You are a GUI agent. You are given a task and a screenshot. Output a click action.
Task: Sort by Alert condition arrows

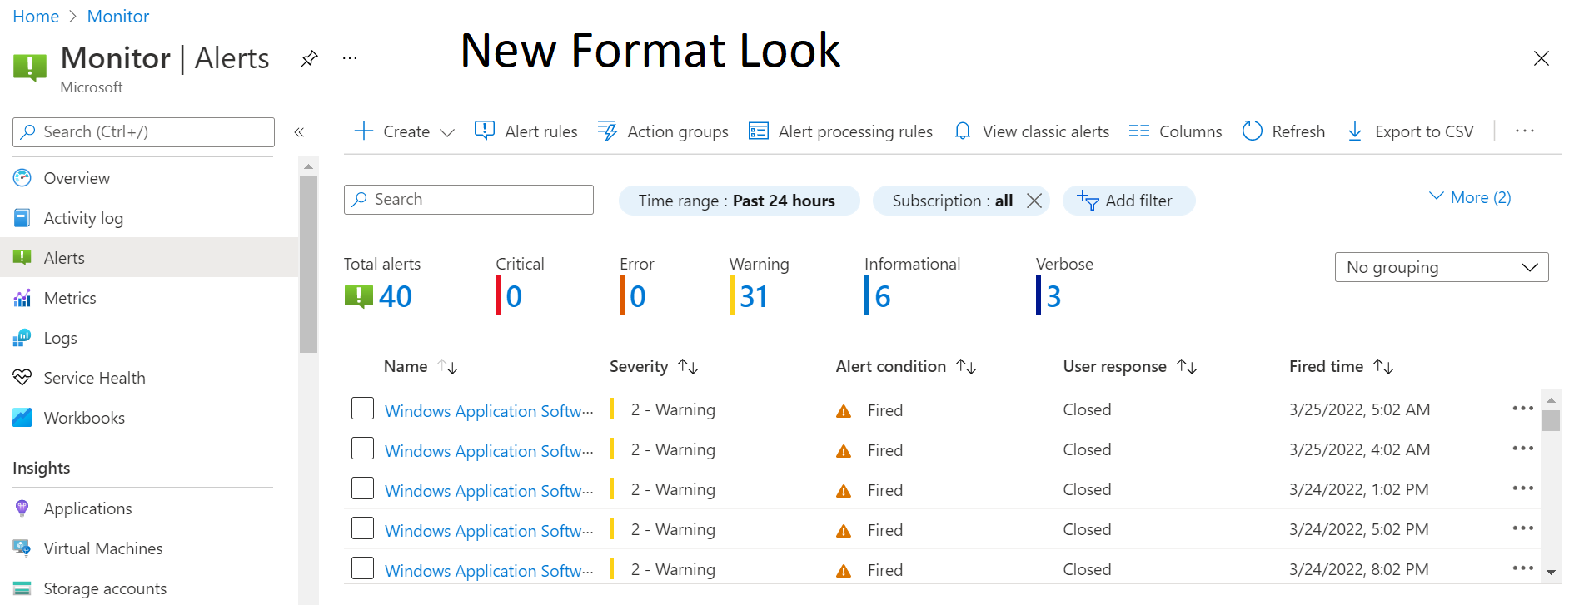click(966, 366)
